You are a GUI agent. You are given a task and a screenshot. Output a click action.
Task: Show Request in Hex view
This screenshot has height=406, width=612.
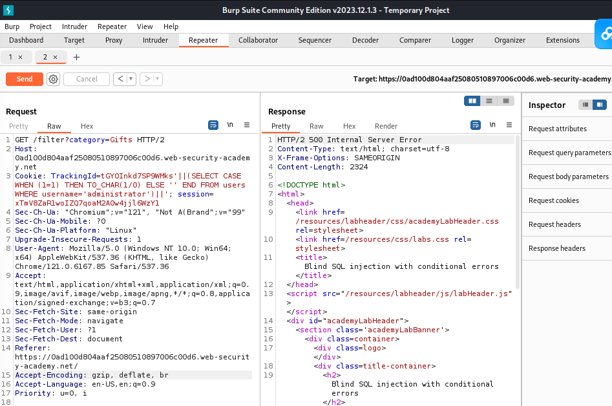pyautogui.click(x=87, y=126)
